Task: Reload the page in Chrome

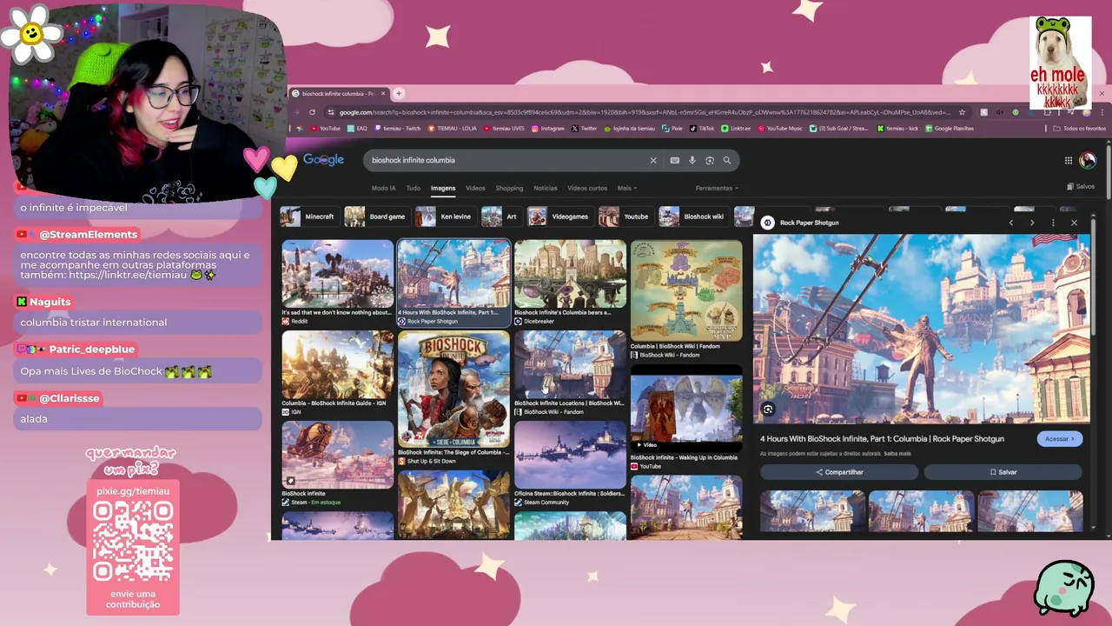Action: [312, 112]
